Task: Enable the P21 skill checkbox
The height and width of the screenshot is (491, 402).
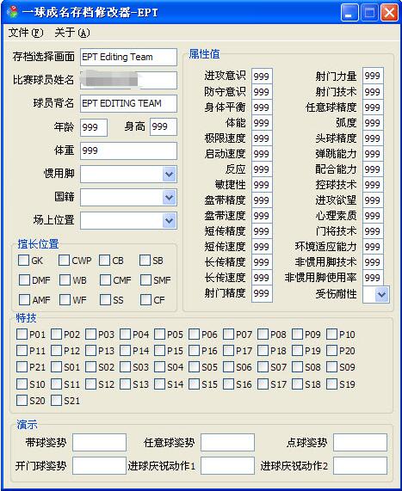Action: (x=22, y=366)
